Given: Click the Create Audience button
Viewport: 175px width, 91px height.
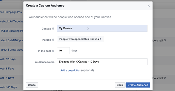Looking at the screenshot, I should pos(138,85).
